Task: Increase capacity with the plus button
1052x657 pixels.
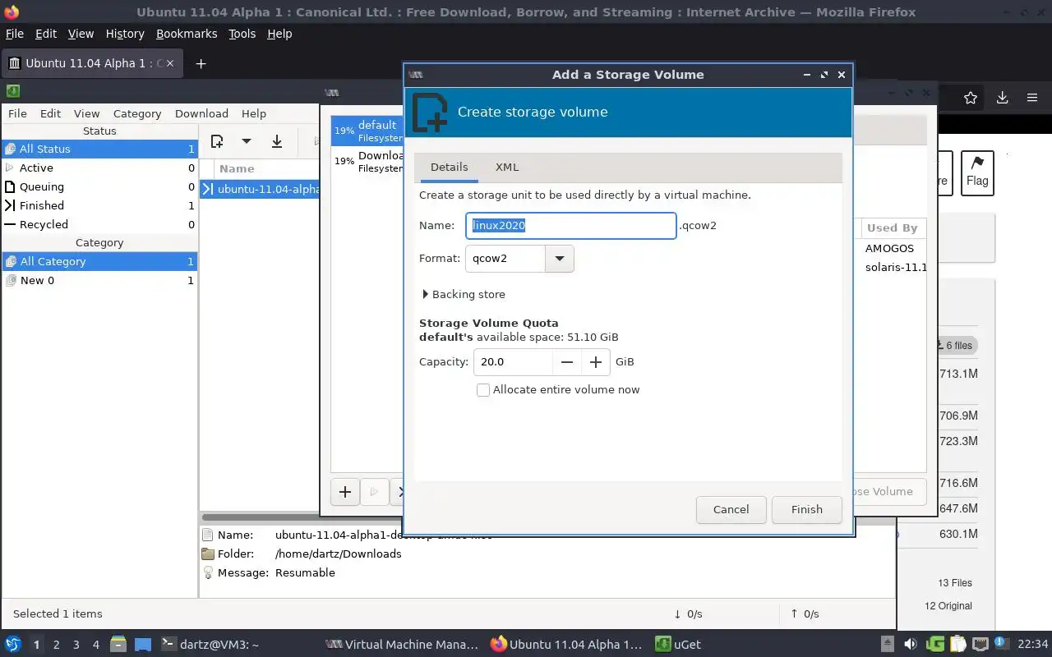Action: pos(596,361)
